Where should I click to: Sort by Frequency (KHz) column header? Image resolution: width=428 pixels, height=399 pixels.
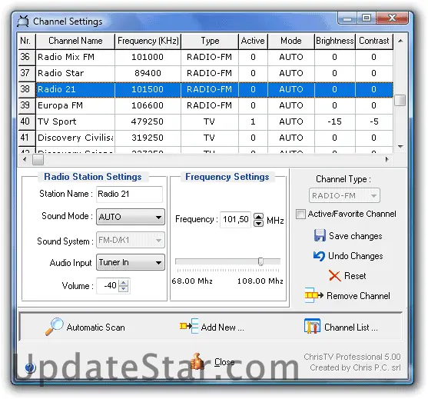click(x=148, y=41)
